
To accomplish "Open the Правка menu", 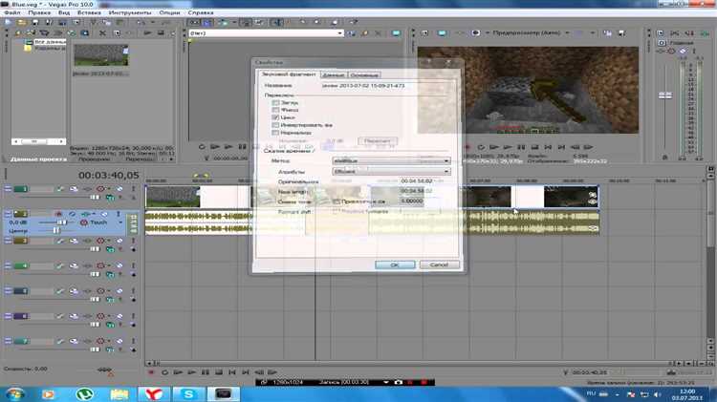I will 39,12.
